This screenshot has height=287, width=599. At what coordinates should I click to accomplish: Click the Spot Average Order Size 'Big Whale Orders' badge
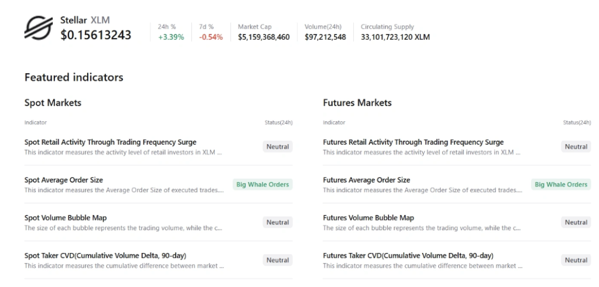click(x=263, y=184)
